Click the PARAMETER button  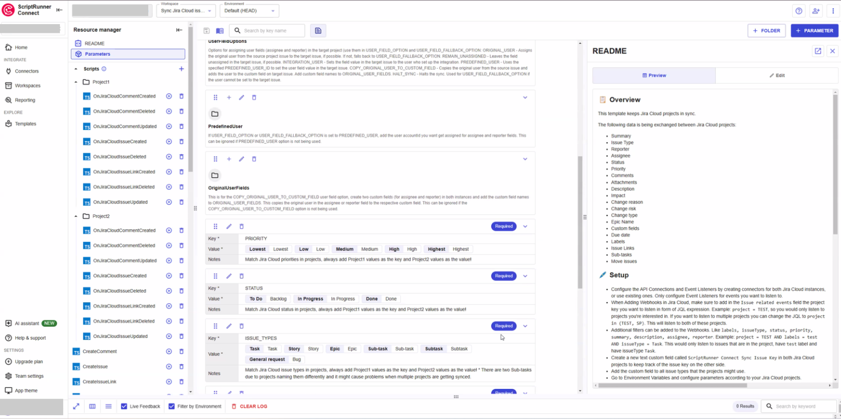pos(814,31)
